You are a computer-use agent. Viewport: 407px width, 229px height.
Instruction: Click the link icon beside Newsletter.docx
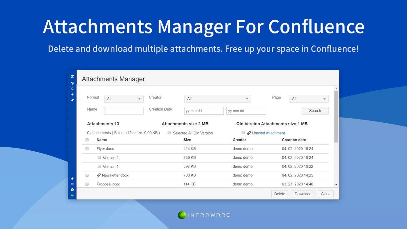99,175
